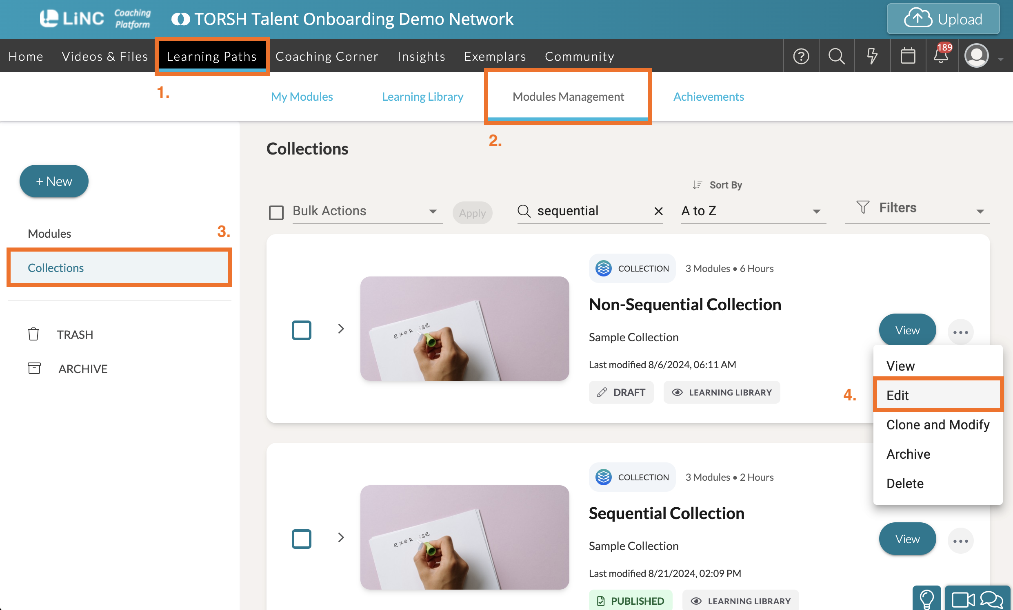Open the help question mark icon
The width and height of the screenshot is (1013, 610).
point(801,56)
